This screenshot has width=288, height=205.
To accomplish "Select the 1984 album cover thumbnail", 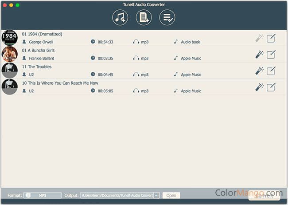I will click(x=10, y=38).
